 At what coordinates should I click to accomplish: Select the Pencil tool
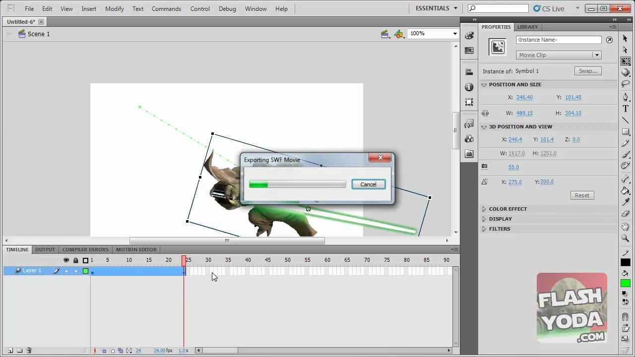(x=626, y=143)
